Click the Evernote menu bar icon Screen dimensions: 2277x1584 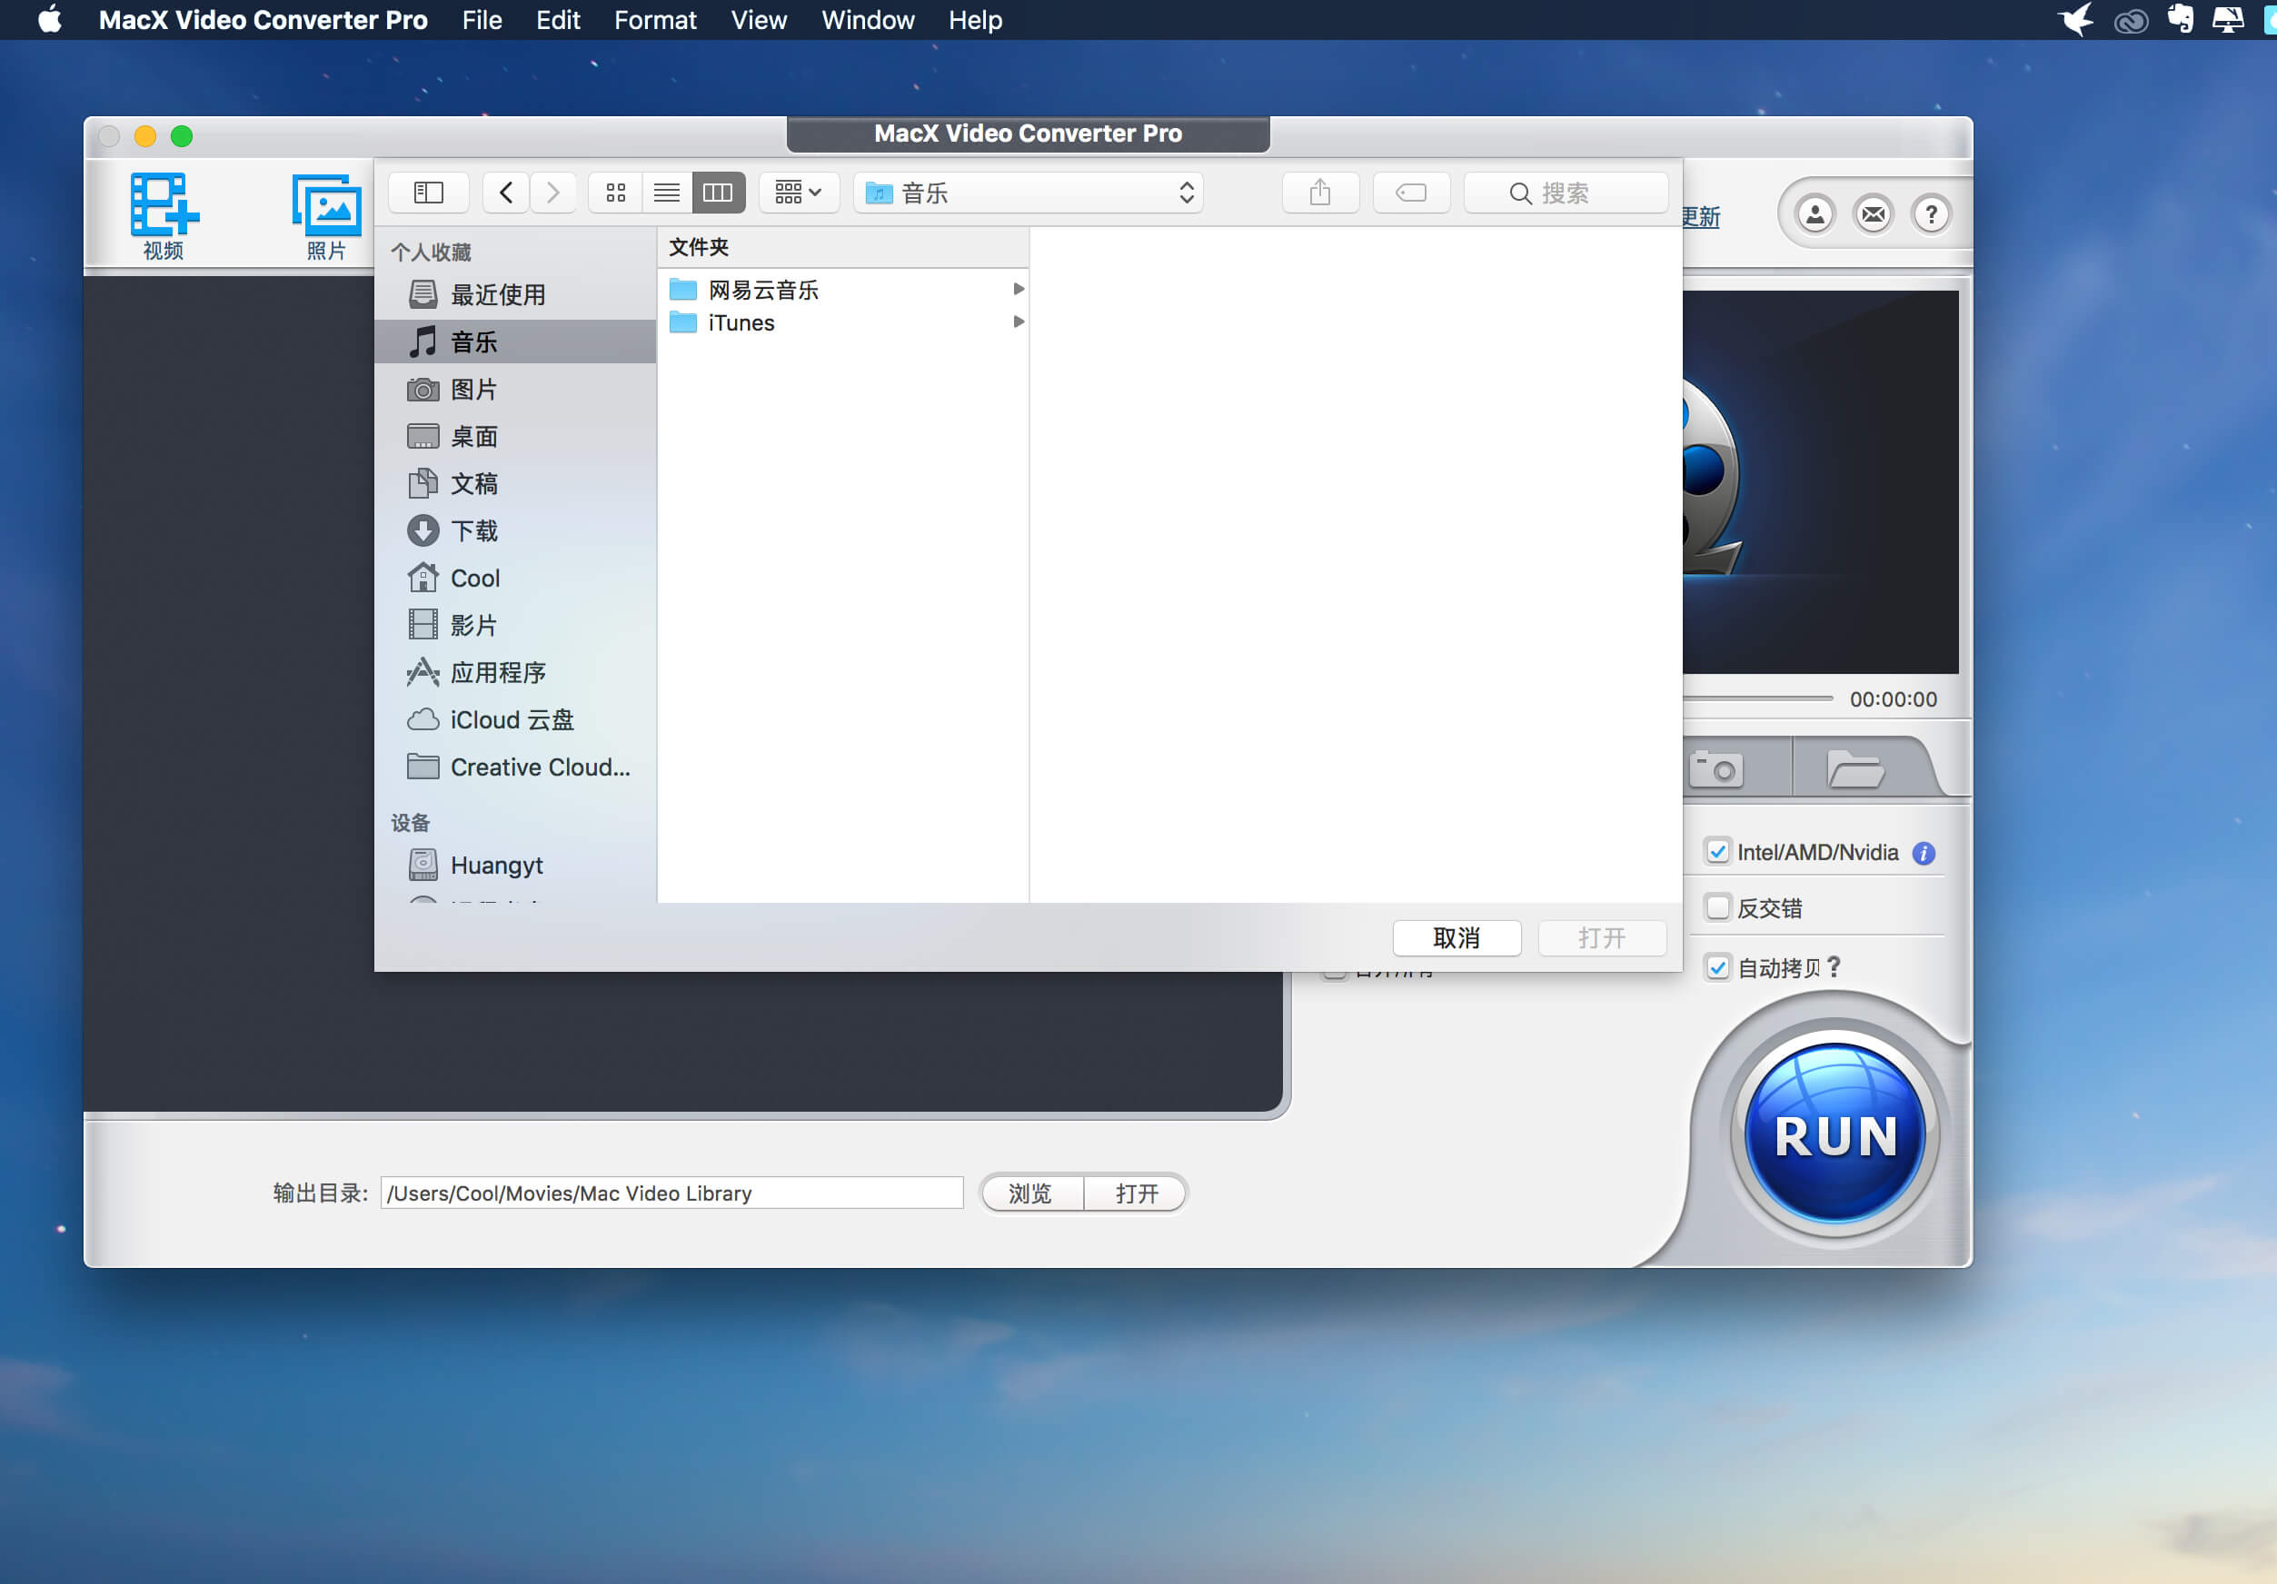tap(2180, 20)
